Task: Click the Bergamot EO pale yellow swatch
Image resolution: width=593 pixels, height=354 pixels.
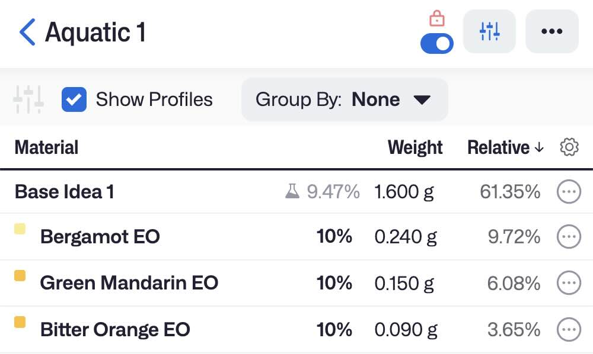Action: (x=20, y=229)
